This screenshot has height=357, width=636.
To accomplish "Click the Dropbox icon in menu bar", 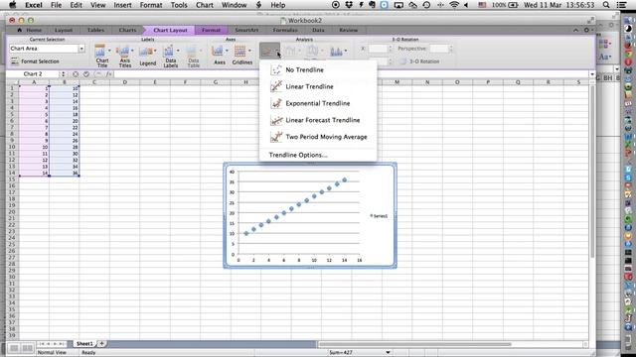I will [x=349, y=5].
